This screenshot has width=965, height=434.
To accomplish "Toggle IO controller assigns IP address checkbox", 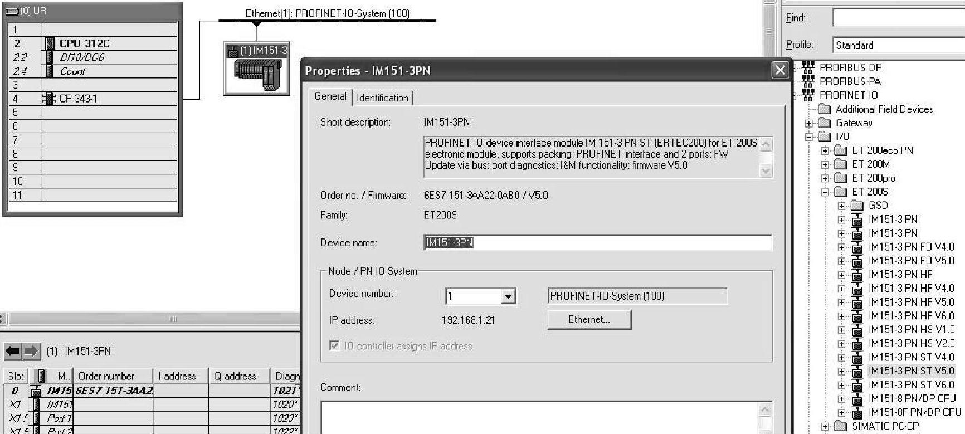I will [334, 345].
